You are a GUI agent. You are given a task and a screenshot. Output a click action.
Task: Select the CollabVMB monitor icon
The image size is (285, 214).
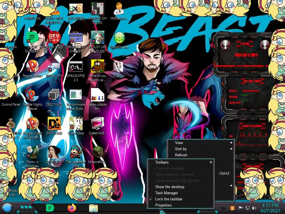[x=98, y=126]
